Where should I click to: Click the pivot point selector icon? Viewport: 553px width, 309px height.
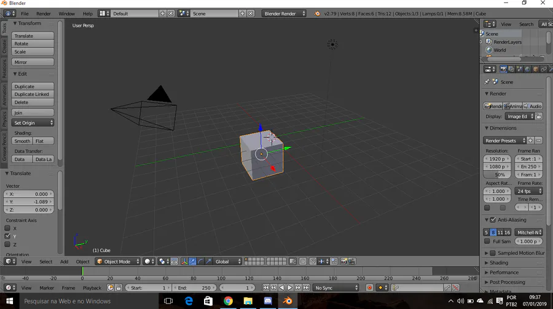(x=163, y=261)
